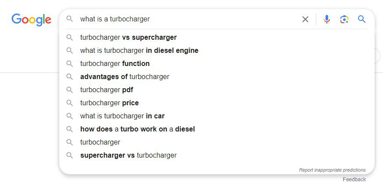Select suggestion 'what is turbocharger in diesel engine'
The image size is (383, 183).
tap(217, 51)
